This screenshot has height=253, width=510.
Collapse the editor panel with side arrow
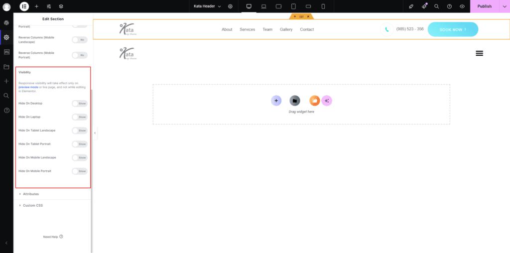[95, 133]
